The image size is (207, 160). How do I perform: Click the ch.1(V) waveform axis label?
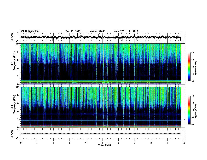pos(12,37)
